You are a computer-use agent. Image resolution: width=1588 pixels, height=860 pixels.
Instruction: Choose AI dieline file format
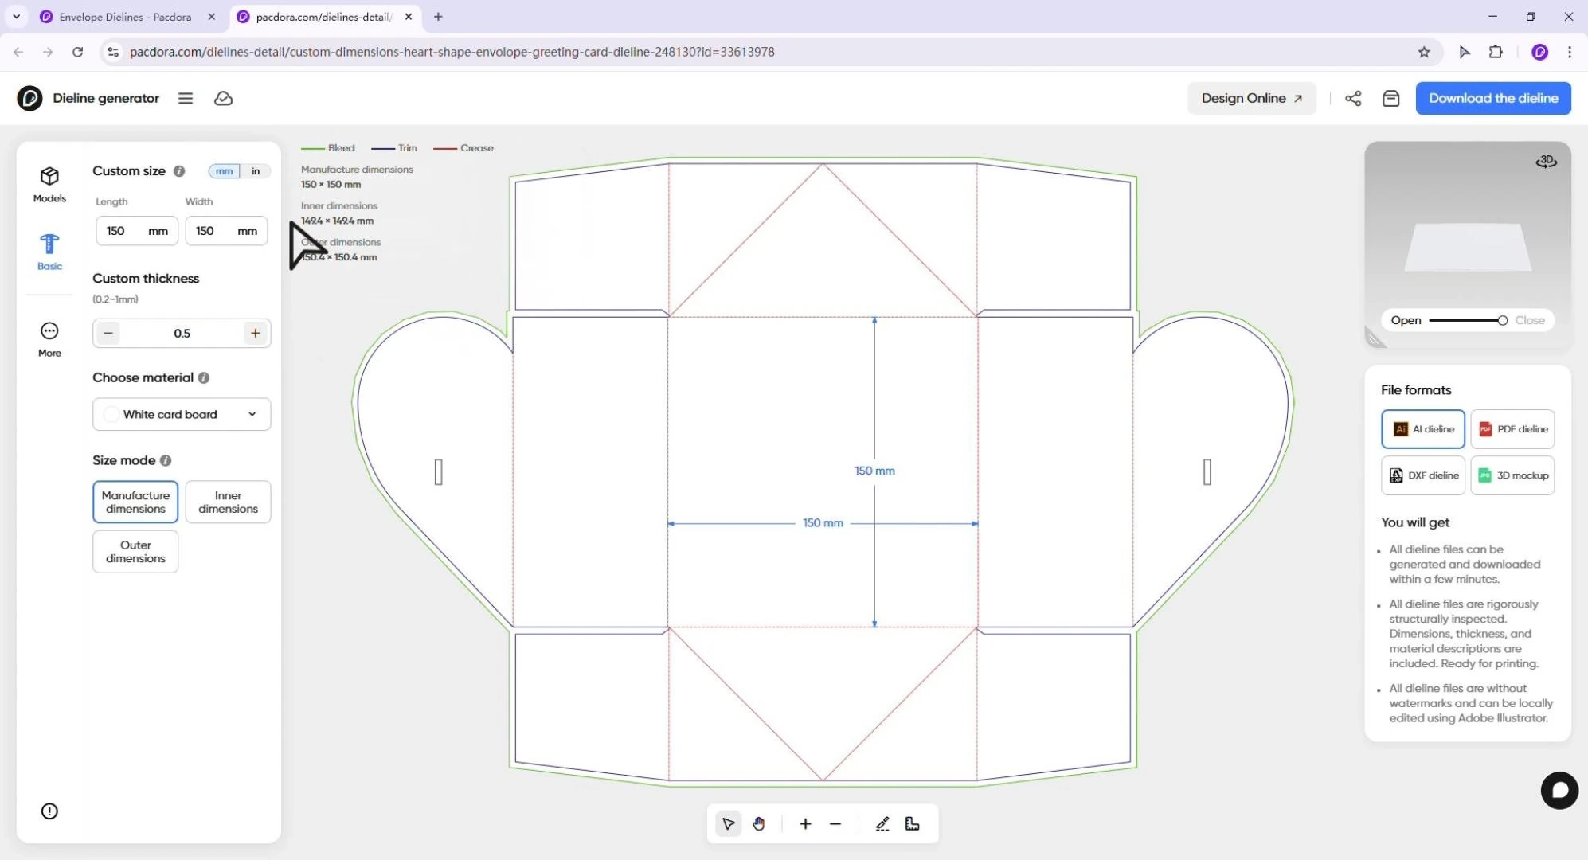[x=1423, y=429]
